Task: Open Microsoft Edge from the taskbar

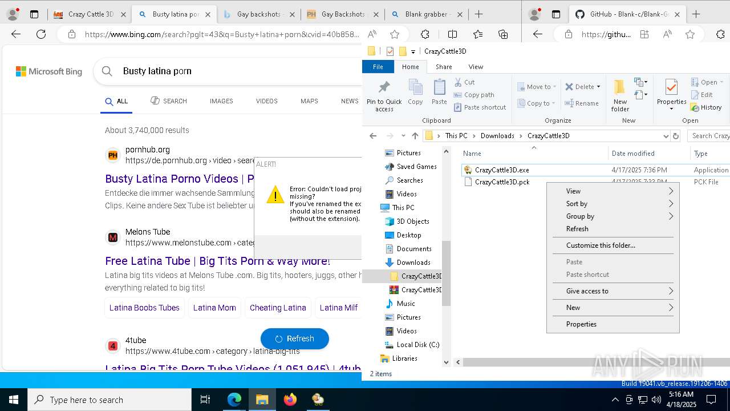Action: [x=234, y=400]
